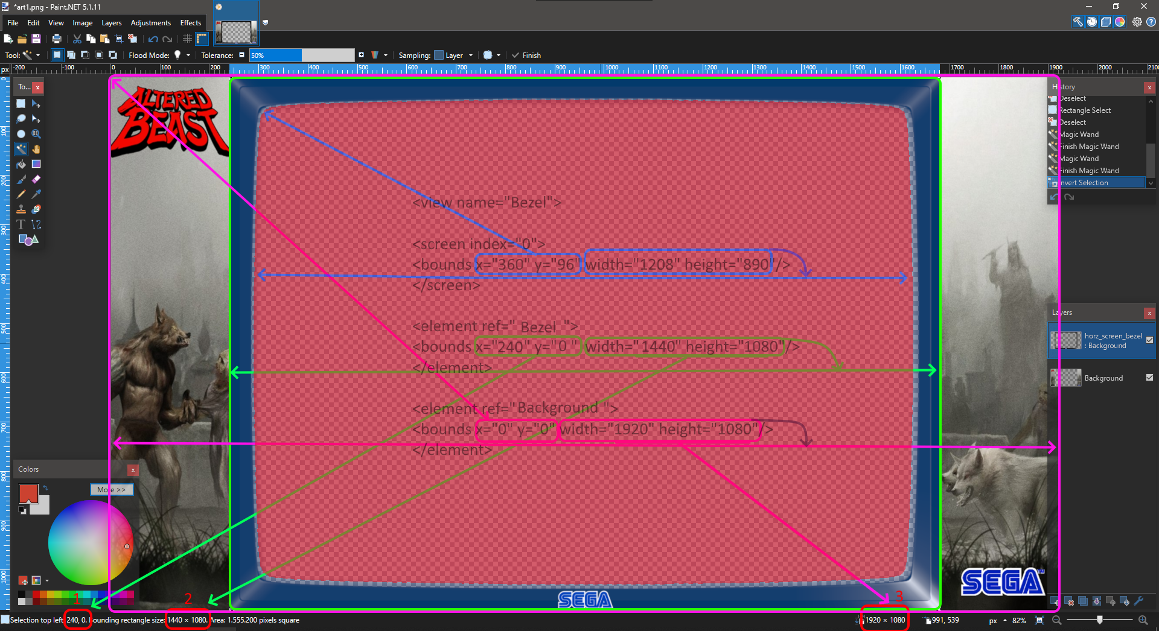Select the Lasso Select tool
This screenshot has height=631, width=1159.
pyautogui.click(x=21, y=119)
